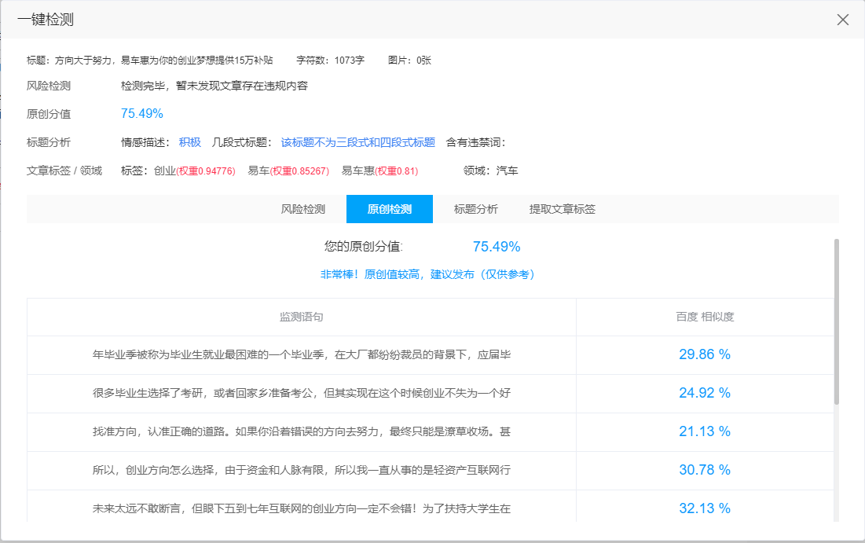The width and height of the screenshot is (865, 543).
Task: Click the 21.13 % similarity value
Action: coord(705,431)
